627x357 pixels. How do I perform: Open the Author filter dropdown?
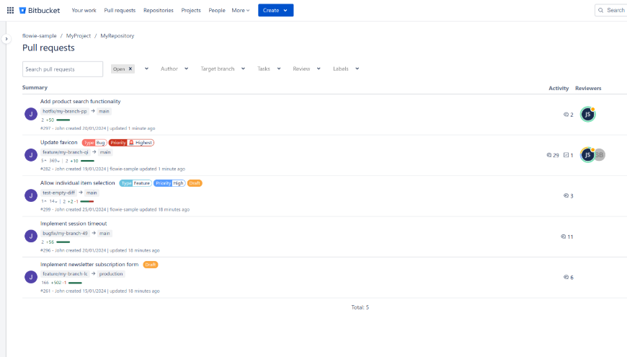point(174,69)
